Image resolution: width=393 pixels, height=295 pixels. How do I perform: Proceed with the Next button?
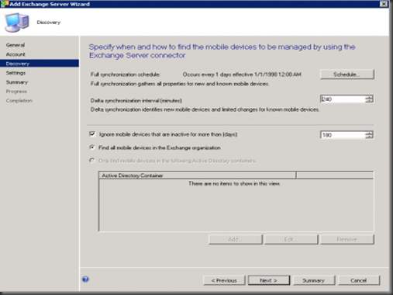[269, 280]
